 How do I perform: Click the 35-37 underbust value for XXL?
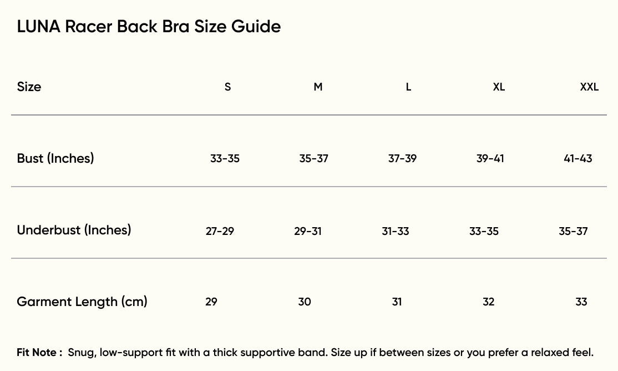(x=573, y=231)
